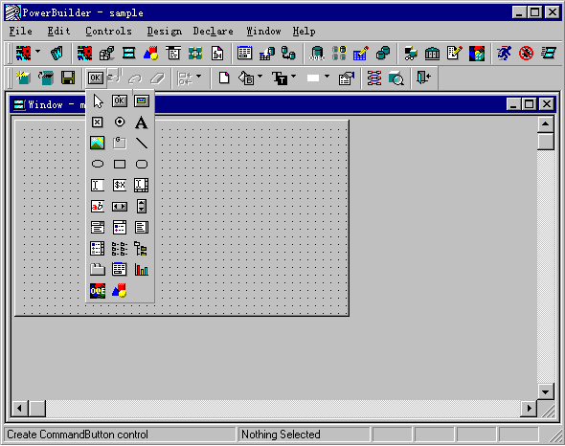Open the Declare menu
565x446 pixels.
point(213,32)
